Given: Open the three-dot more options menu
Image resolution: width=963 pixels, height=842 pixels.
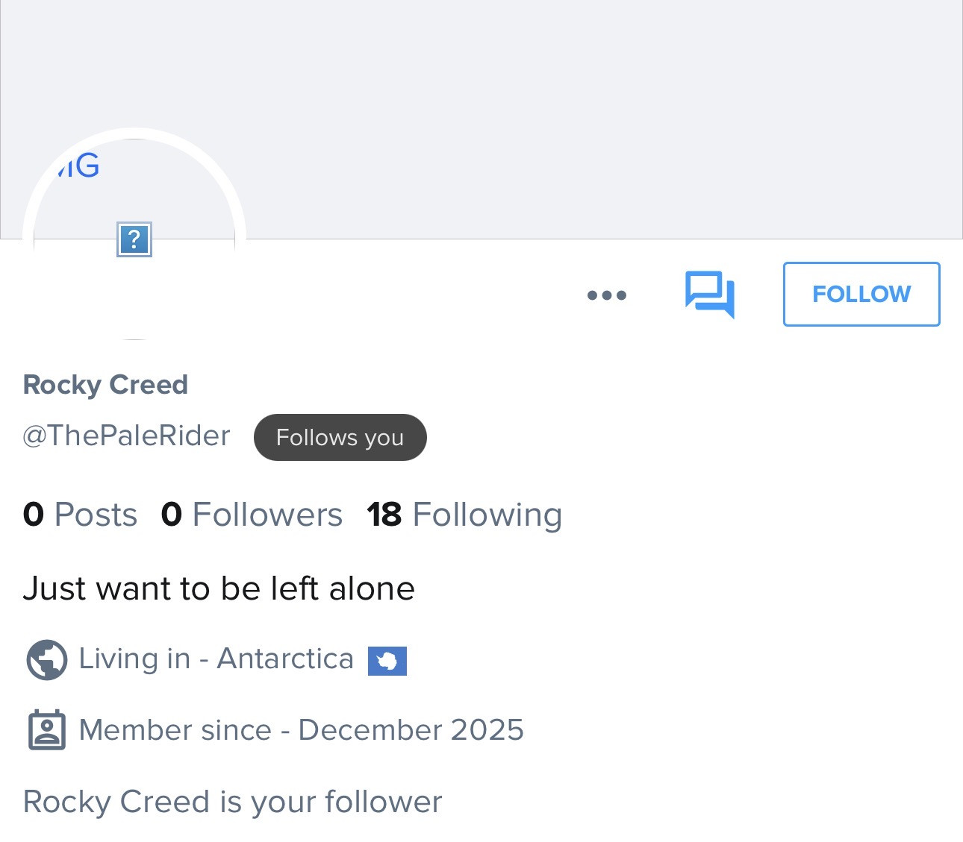Looking at the screenshot, I should click(x=606, y=295).
